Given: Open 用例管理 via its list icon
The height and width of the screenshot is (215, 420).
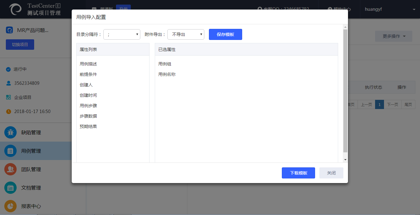Looking at the screenshot, I should [10, 151].
